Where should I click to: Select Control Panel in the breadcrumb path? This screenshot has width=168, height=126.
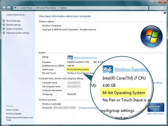click(x=26, y=8)
